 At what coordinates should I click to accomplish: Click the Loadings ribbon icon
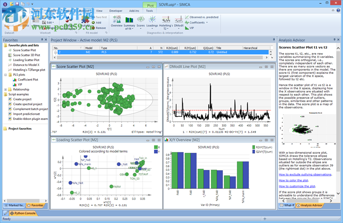tap(153, 22)
